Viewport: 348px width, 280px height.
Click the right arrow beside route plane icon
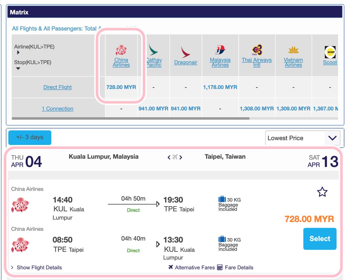[x=181, y=157]
